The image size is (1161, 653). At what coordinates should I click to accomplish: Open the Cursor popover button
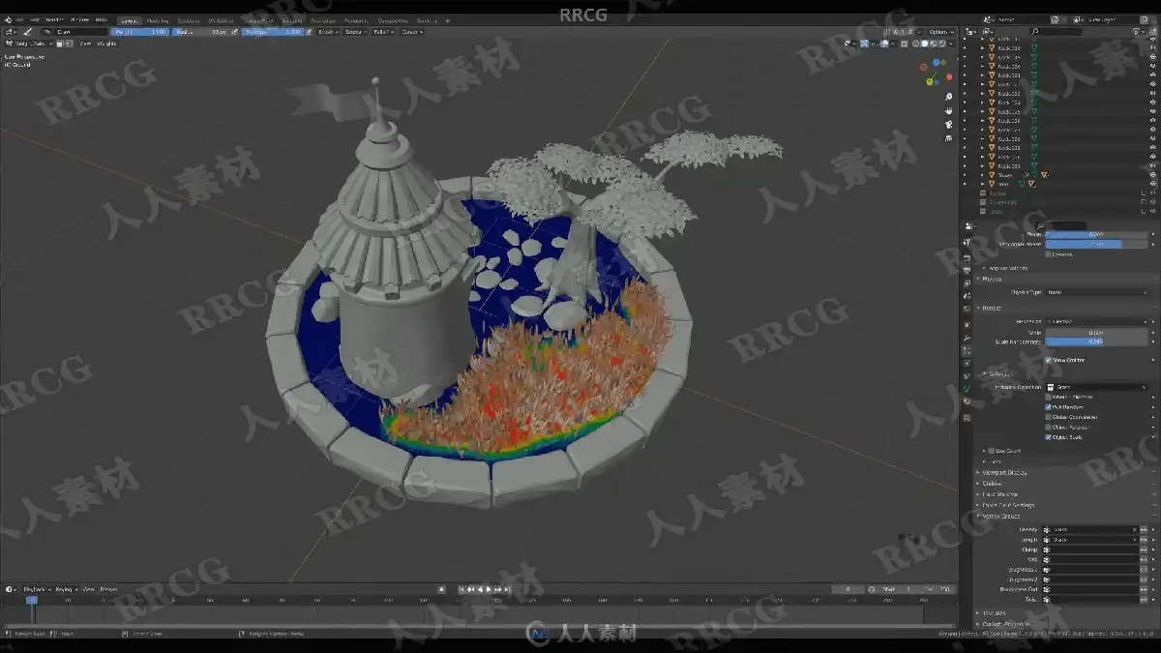click(411, 32)
